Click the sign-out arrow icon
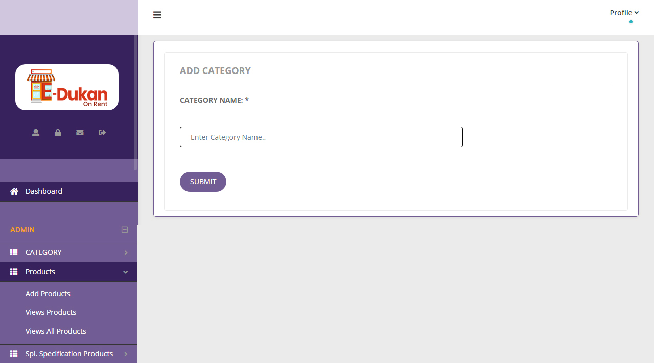The image size is (654, 363). (102, 133)
